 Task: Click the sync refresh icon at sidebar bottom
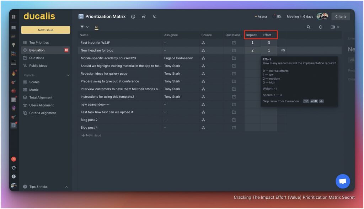pos(14,167)
